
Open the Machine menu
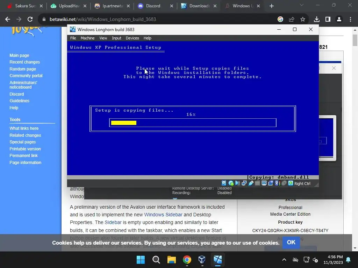[x=87, y=38]
